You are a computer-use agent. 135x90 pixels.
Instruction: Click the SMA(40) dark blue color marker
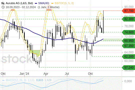(x=36, y=3)
